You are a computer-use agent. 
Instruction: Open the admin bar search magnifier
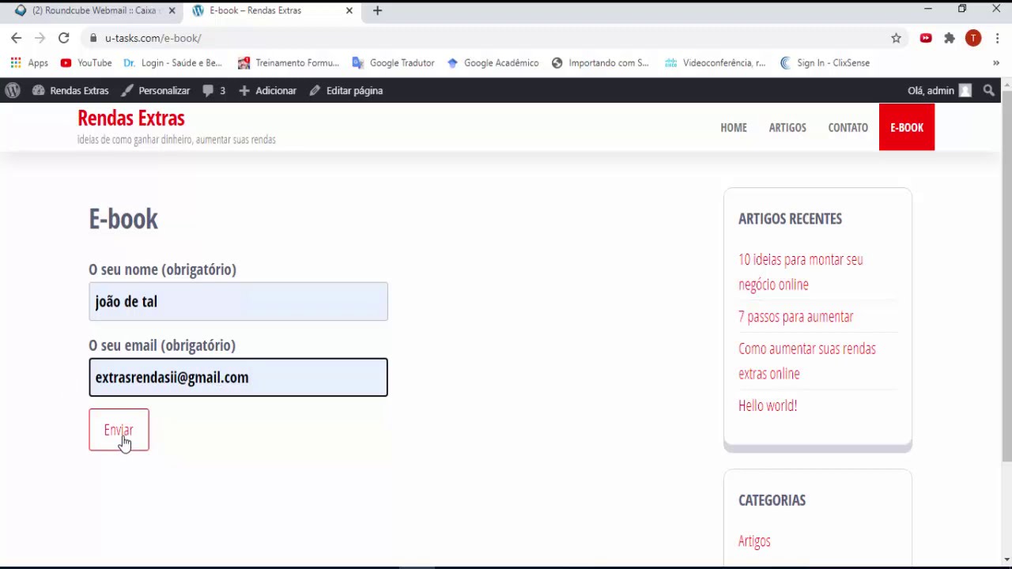(x=988, y=91)
